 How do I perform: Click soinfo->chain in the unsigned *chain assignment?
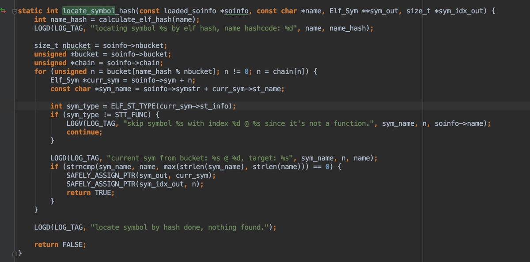[x=133, y=63]
